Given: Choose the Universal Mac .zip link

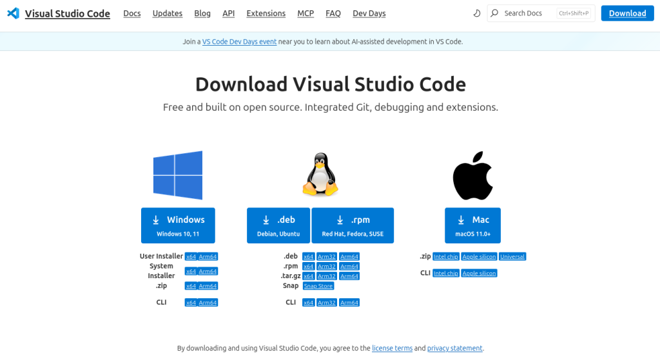Looking at the screenshot, I should [x=512, y=256].
